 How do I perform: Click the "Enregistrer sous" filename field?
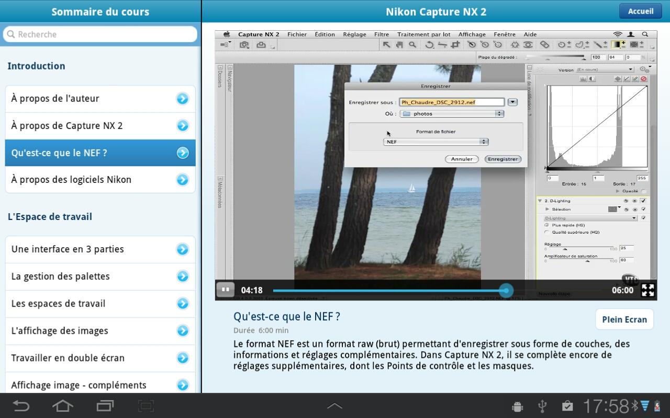pos(452,102)
